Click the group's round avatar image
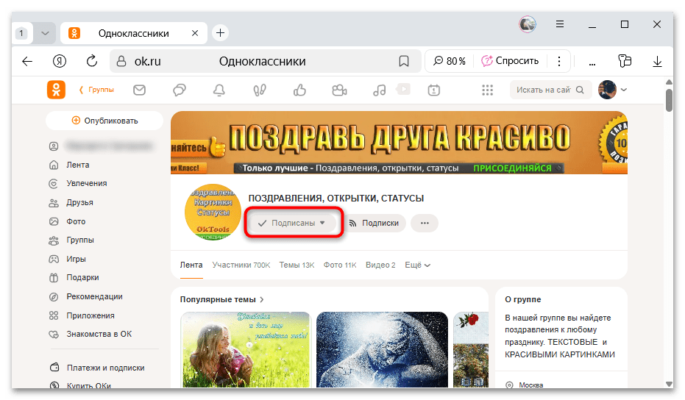 [213, 212]
